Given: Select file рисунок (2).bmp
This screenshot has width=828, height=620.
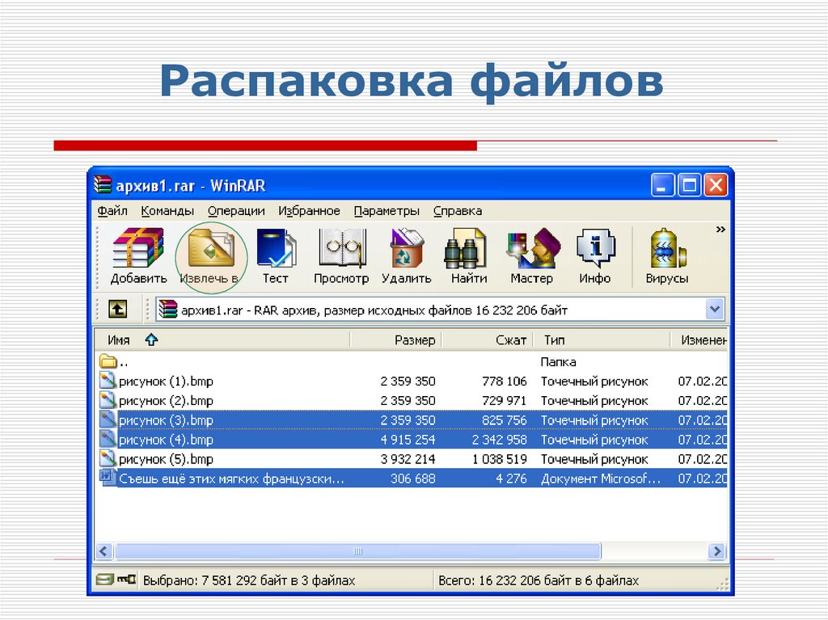Looking at the screenshot, I should click(x=412, y=401).
